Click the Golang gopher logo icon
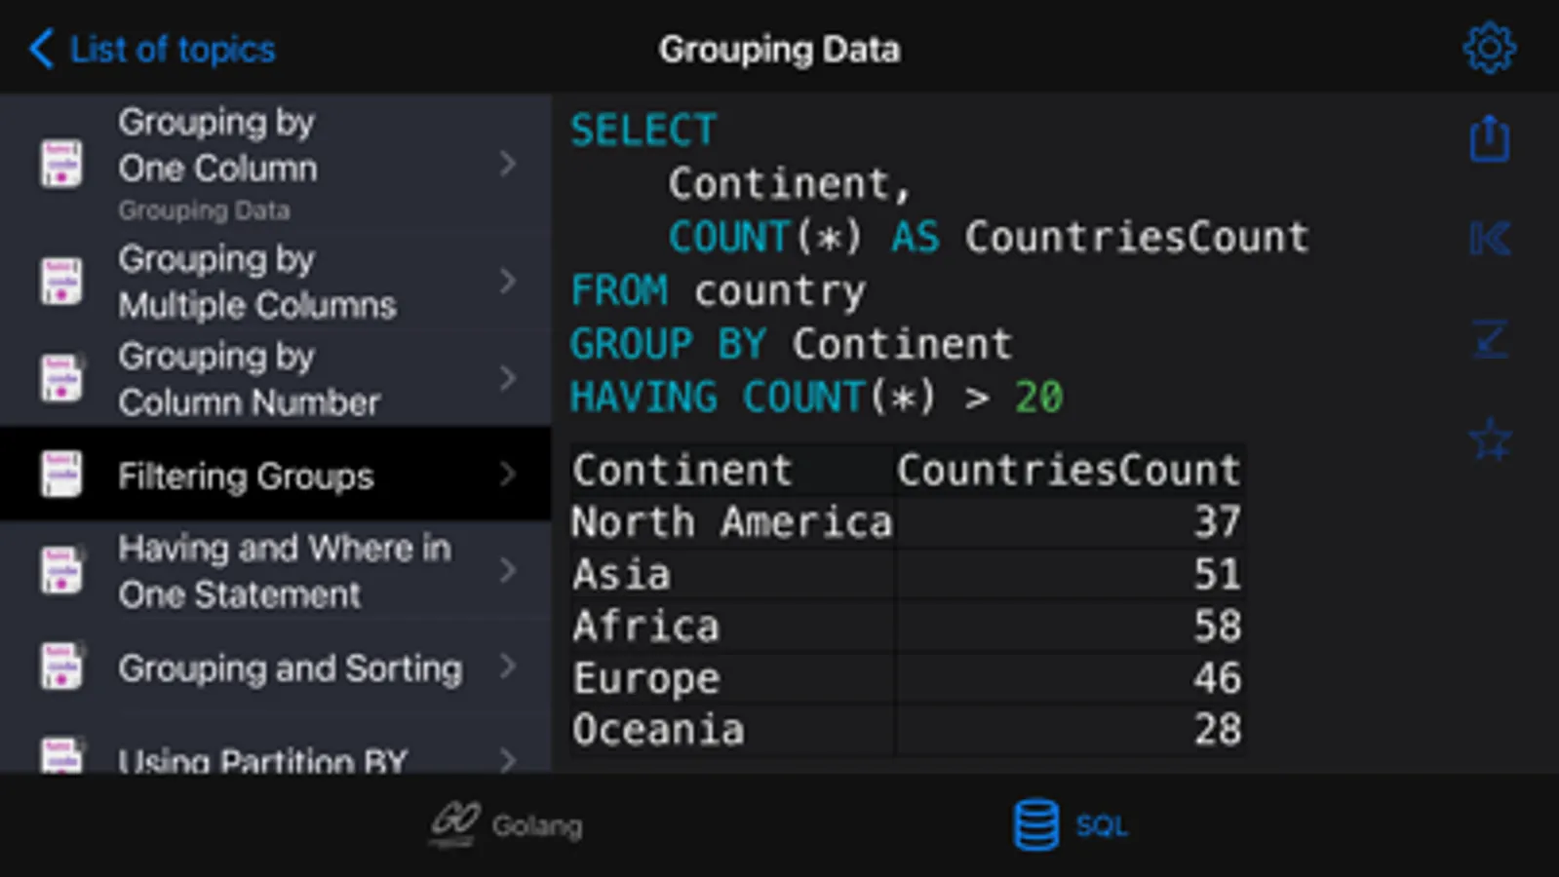The width and height of the screenshot is (1559, 877). (454, 823)
